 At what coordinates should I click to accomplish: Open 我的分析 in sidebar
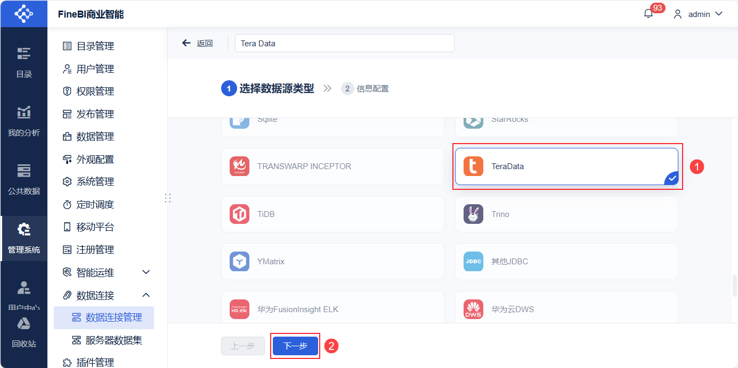(x=23, y=121)
